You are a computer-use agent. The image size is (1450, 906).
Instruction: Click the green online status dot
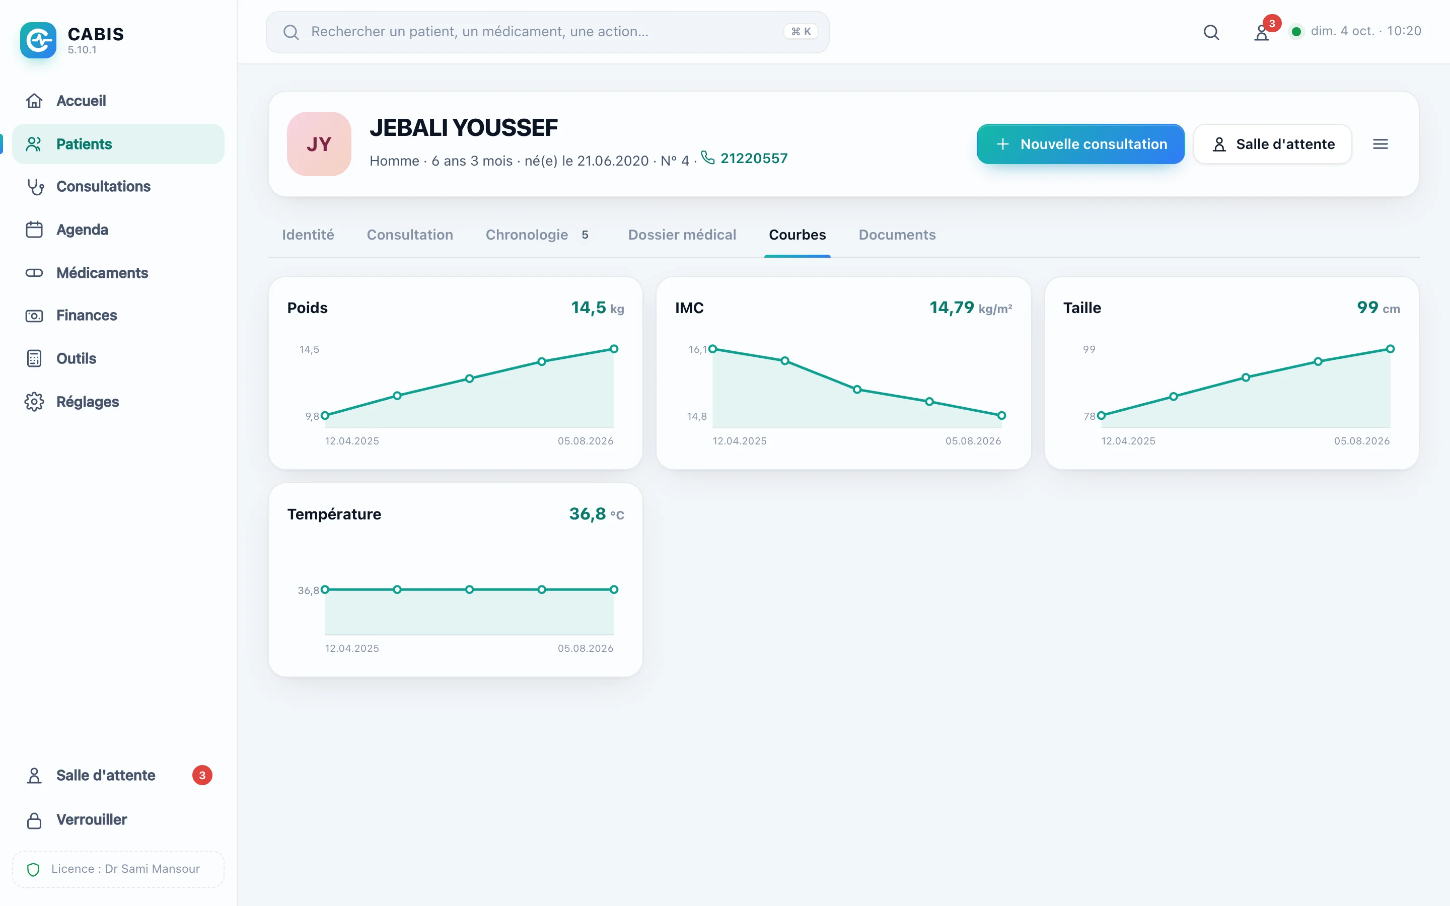1296,32
